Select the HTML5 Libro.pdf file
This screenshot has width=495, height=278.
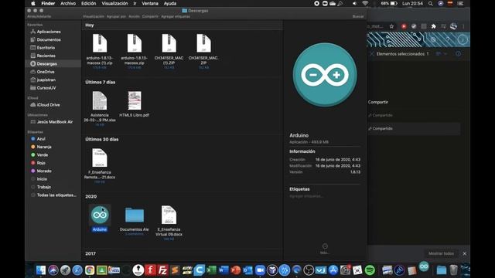(135, 100)
